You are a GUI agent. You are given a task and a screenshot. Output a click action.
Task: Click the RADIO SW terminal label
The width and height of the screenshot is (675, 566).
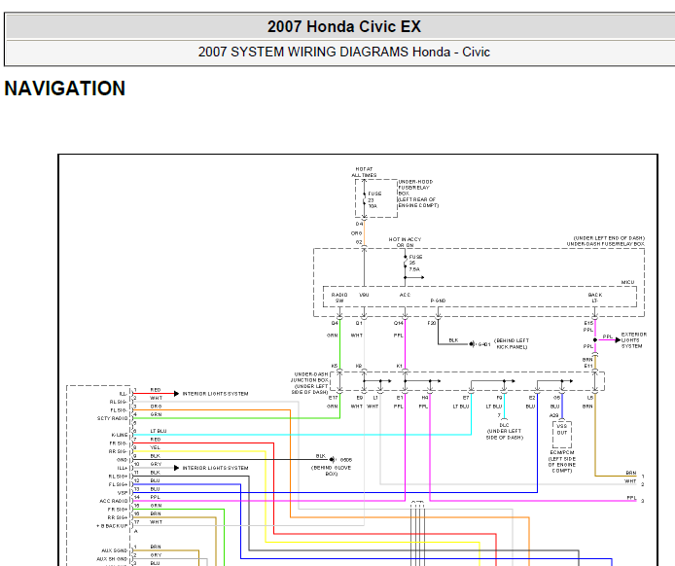[339, 297]
